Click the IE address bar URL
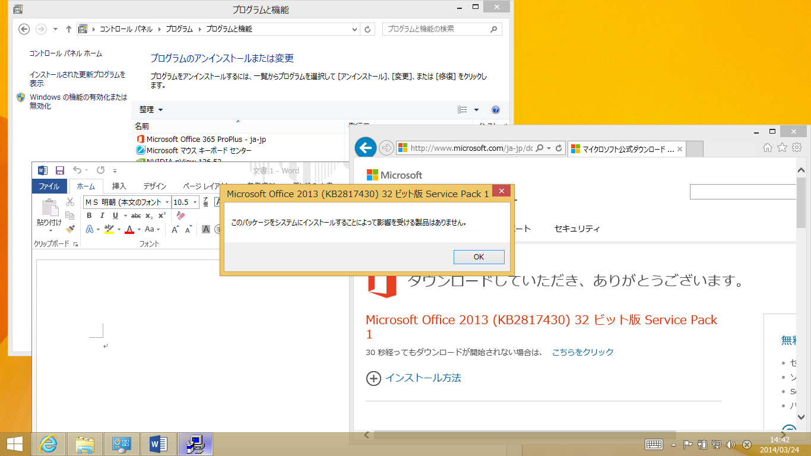Image resolution: width=811 pixels, height=456 pixels. point(471,148)
